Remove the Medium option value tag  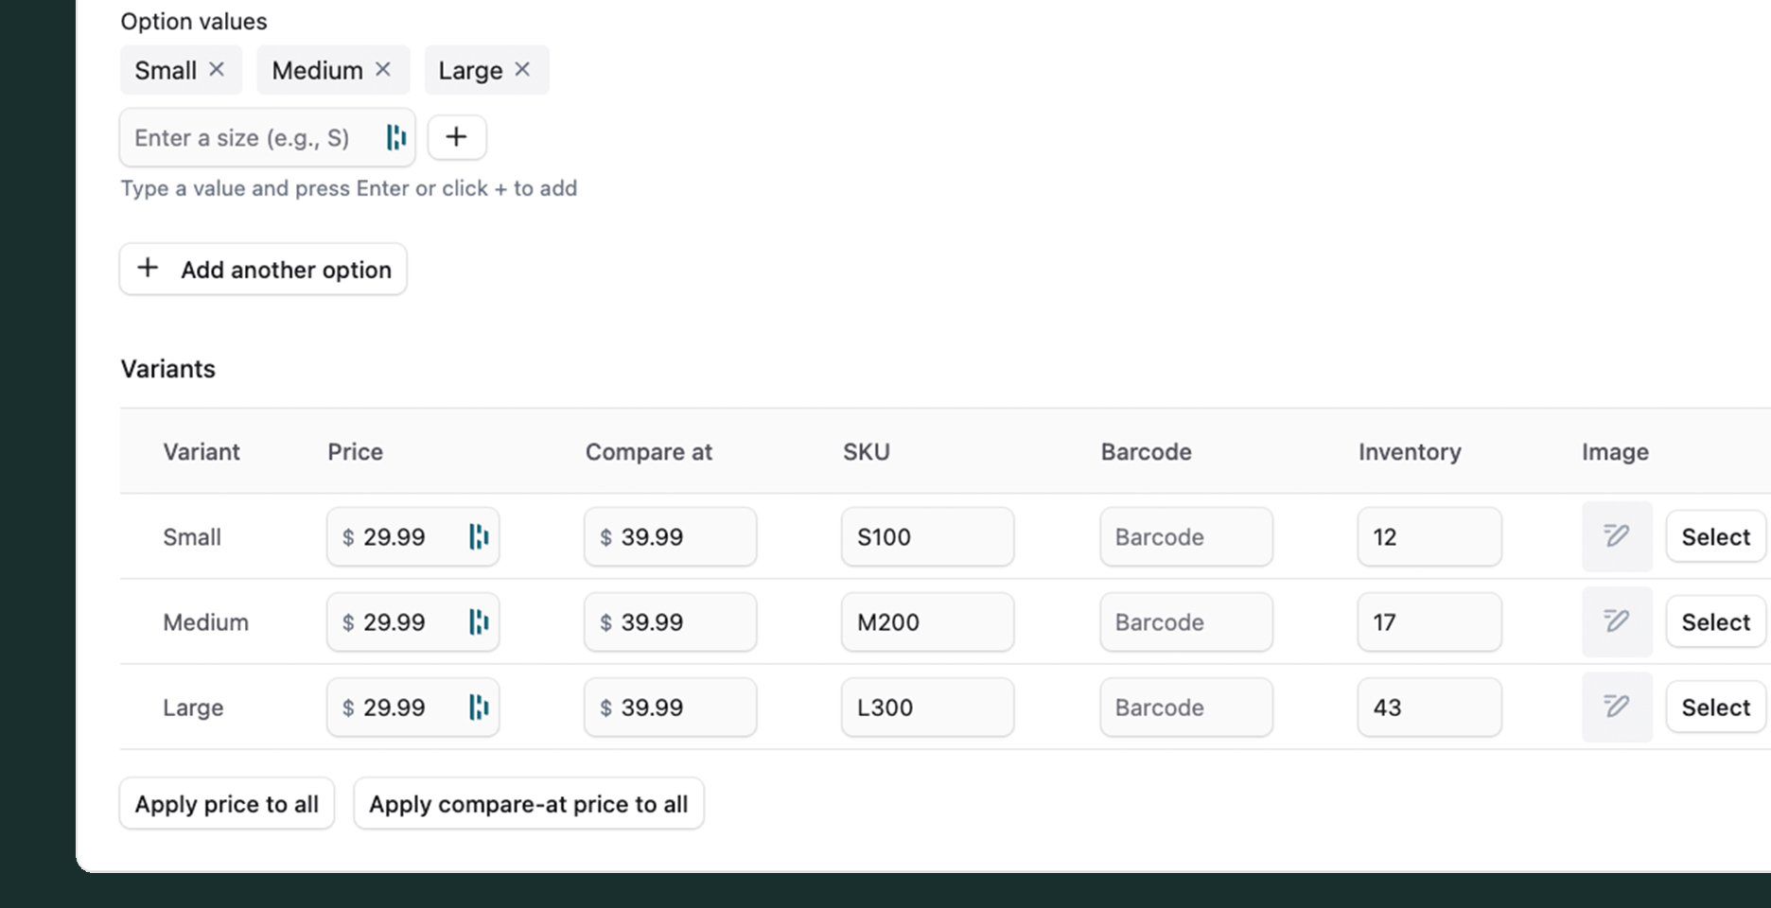[x=383, y=70]
